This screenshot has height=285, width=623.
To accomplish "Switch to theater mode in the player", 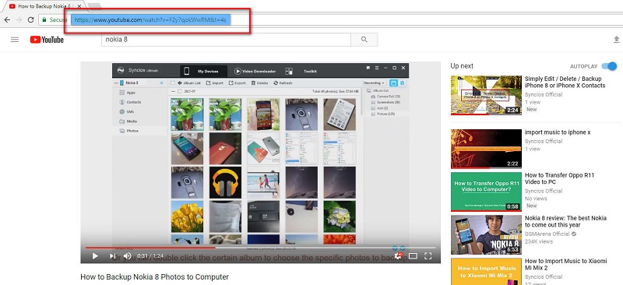I will (x=413, y=256).
